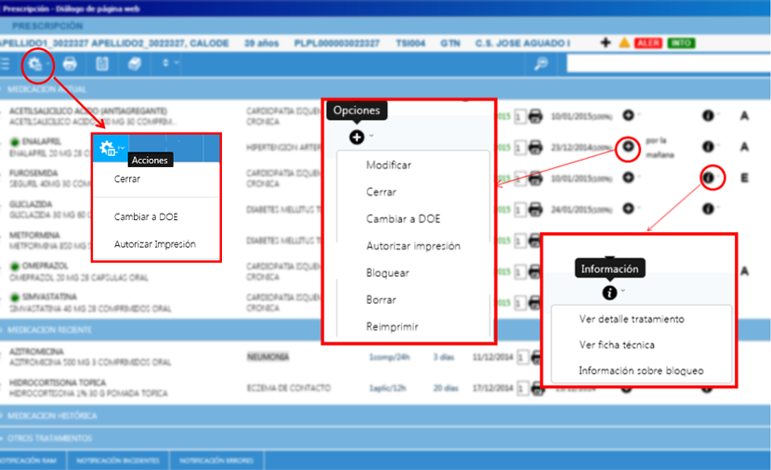Open Opciones plus icon on Enalapril row
The width and height of the screenshot is (771, 470).
point(629,146)
